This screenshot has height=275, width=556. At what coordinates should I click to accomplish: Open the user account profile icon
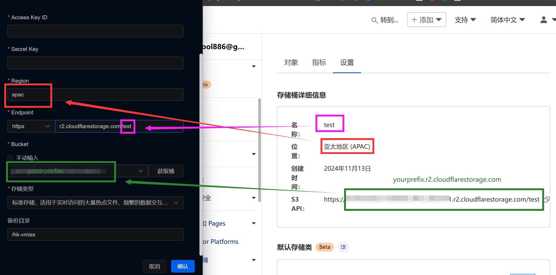tap(544, 20)
